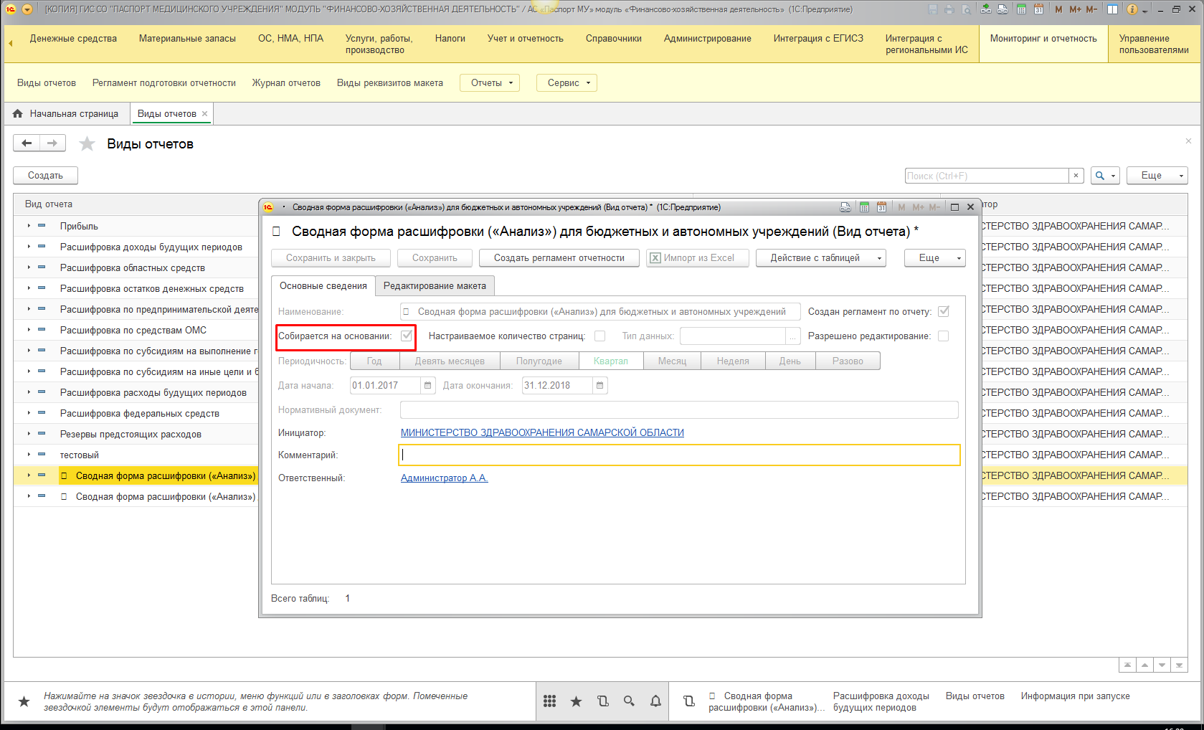Open the calendar icon in the dialog title bar
1204x730 pixels.
point(881,207)
